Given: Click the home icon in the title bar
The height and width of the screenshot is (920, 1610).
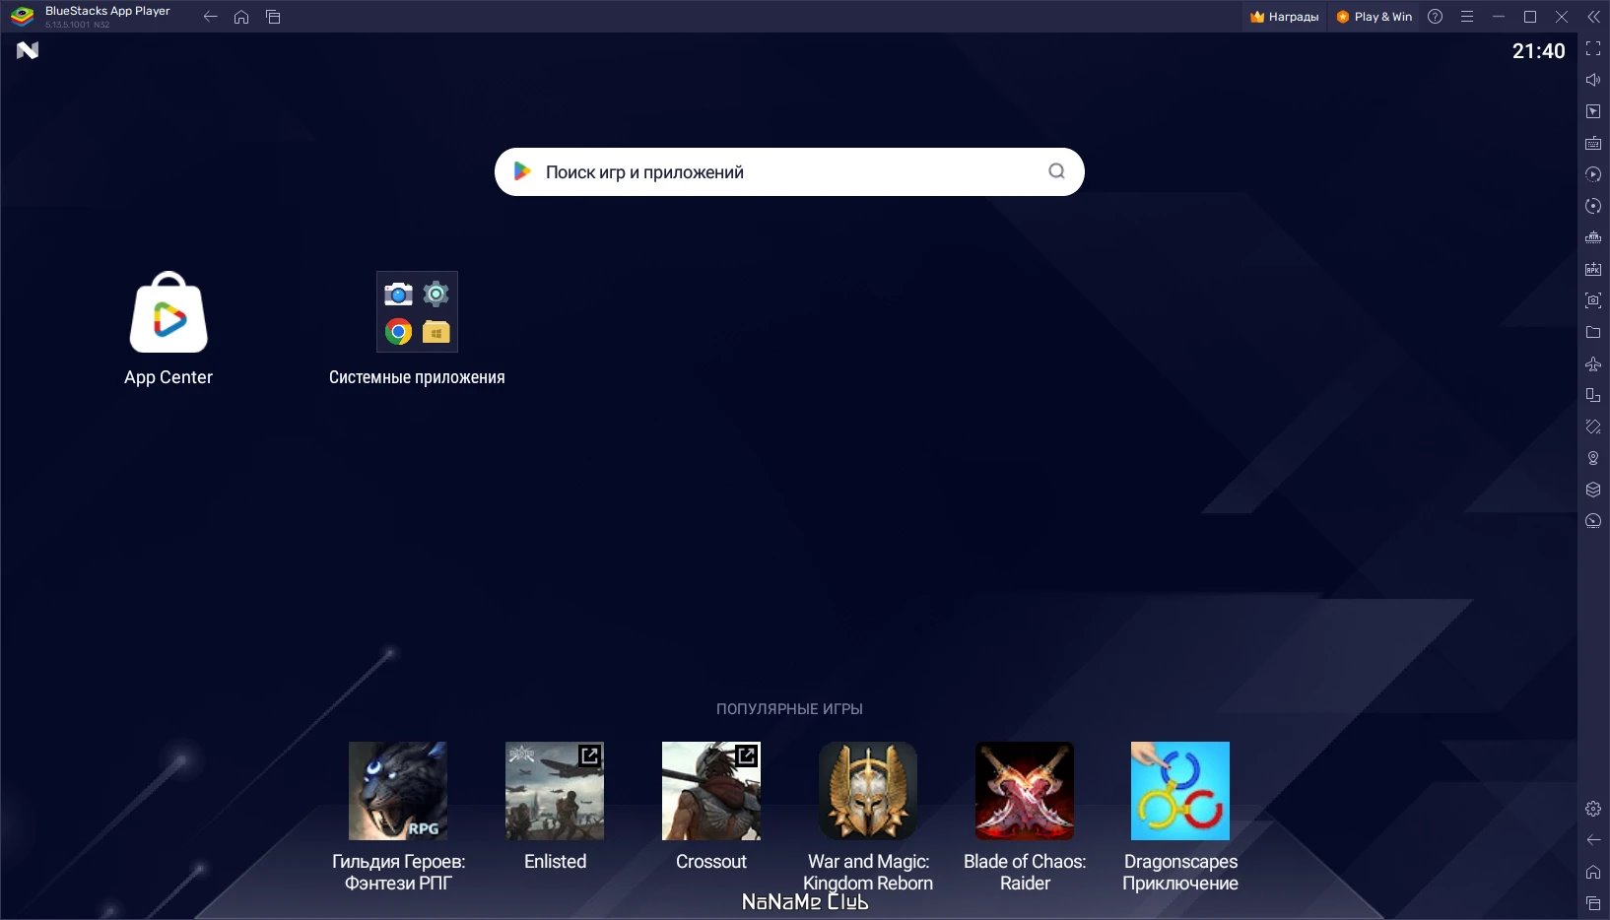Looking at the screenshot, I should point(241,17).
